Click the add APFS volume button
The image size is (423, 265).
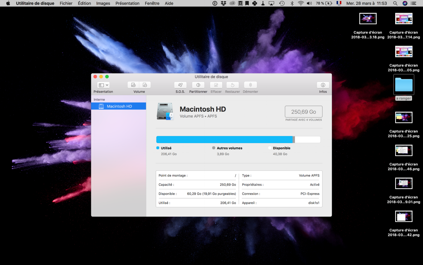point(133,85)
